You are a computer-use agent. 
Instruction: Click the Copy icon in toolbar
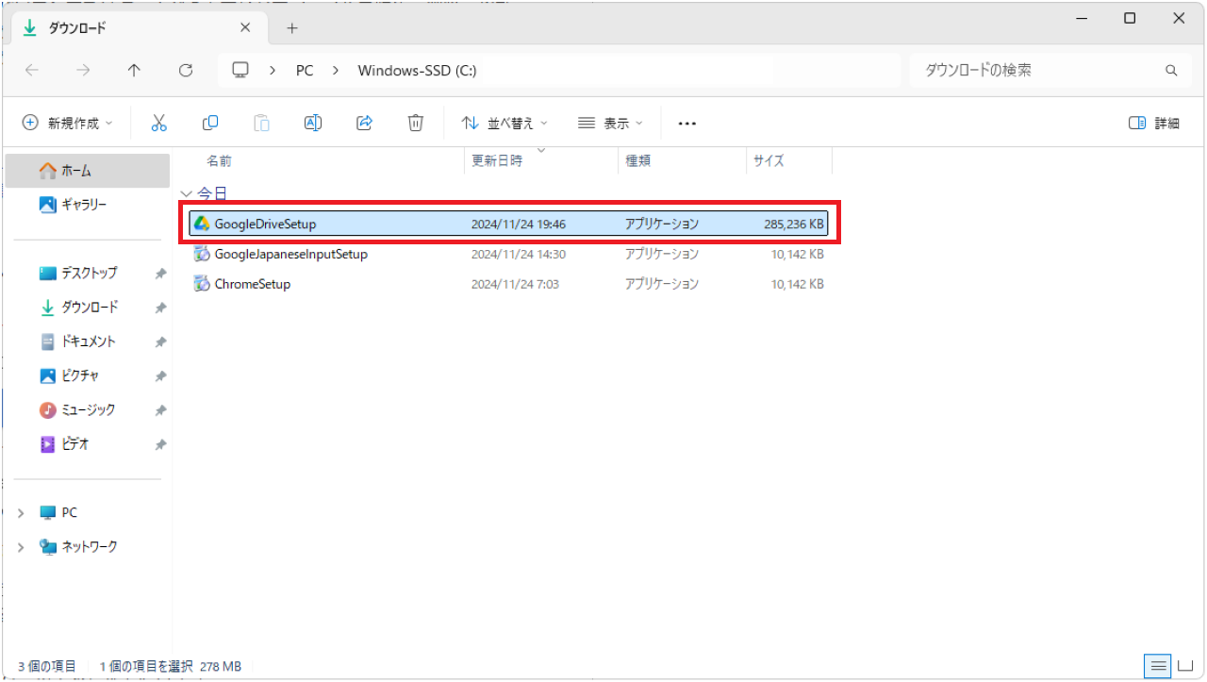pyautogui.click(x=210, y=123)
